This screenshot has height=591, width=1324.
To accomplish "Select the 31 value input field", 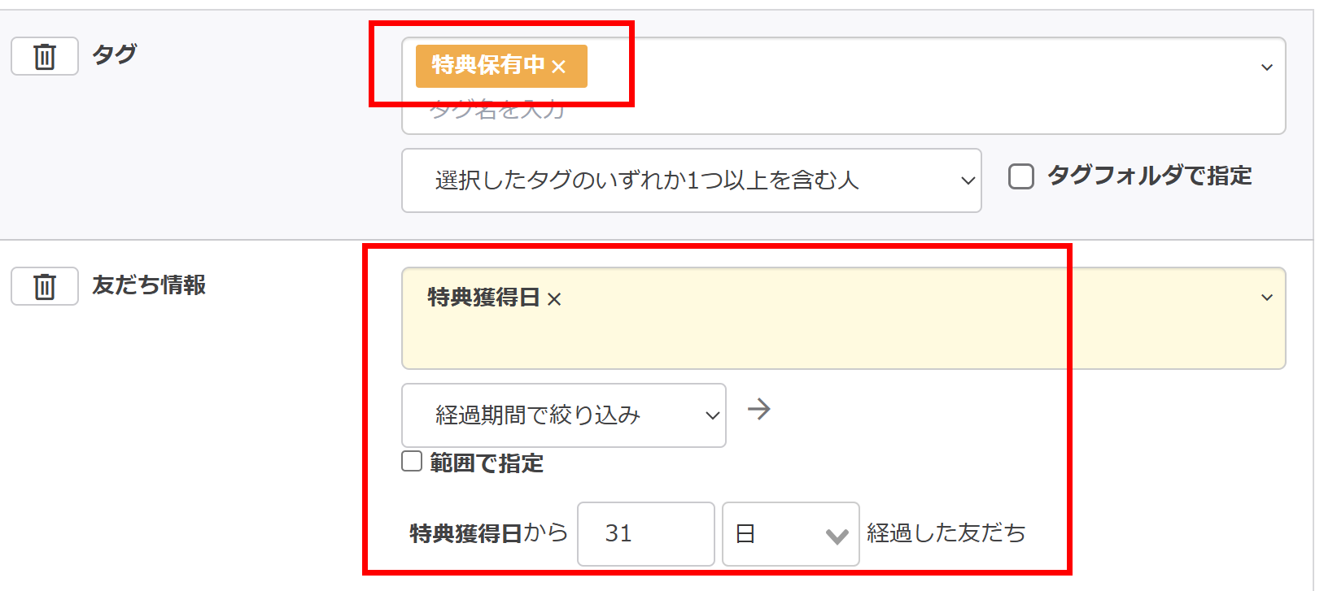I will click(x=645, y=534).
